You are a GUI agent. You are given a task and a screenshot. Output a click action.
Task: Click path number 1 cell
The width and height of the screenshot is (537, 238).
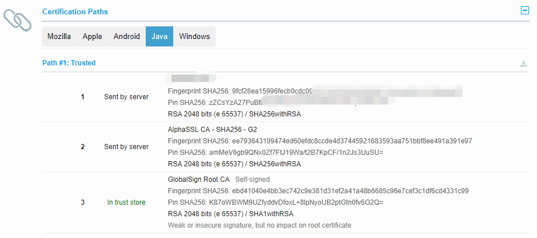pyautogui.click(x=83, y=97)
